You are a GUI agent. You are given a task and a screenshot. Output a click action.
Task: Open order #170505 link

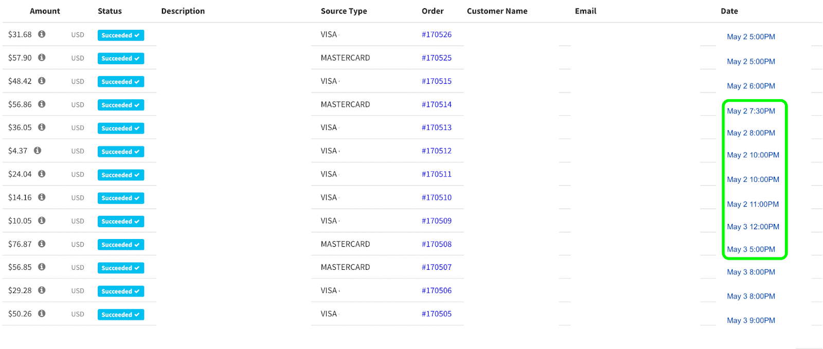[x=436, y=314]
